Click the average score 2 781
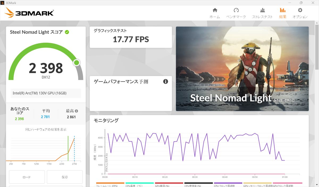The width and height of the screenshot is (319, 187). [45, 117]
